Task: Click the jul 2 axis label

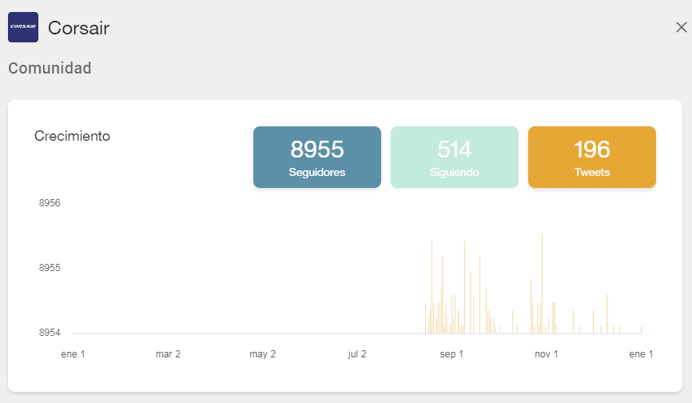Action: click(356, 354)
